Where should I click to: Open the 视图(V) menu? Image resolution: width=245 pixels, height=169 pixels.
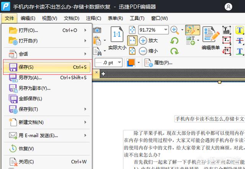[x=49, y=18]
